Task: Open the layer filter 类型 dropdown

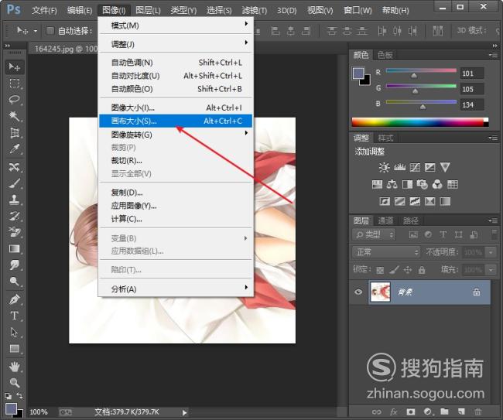Action: pyautogui.click(x=374, y=235)
